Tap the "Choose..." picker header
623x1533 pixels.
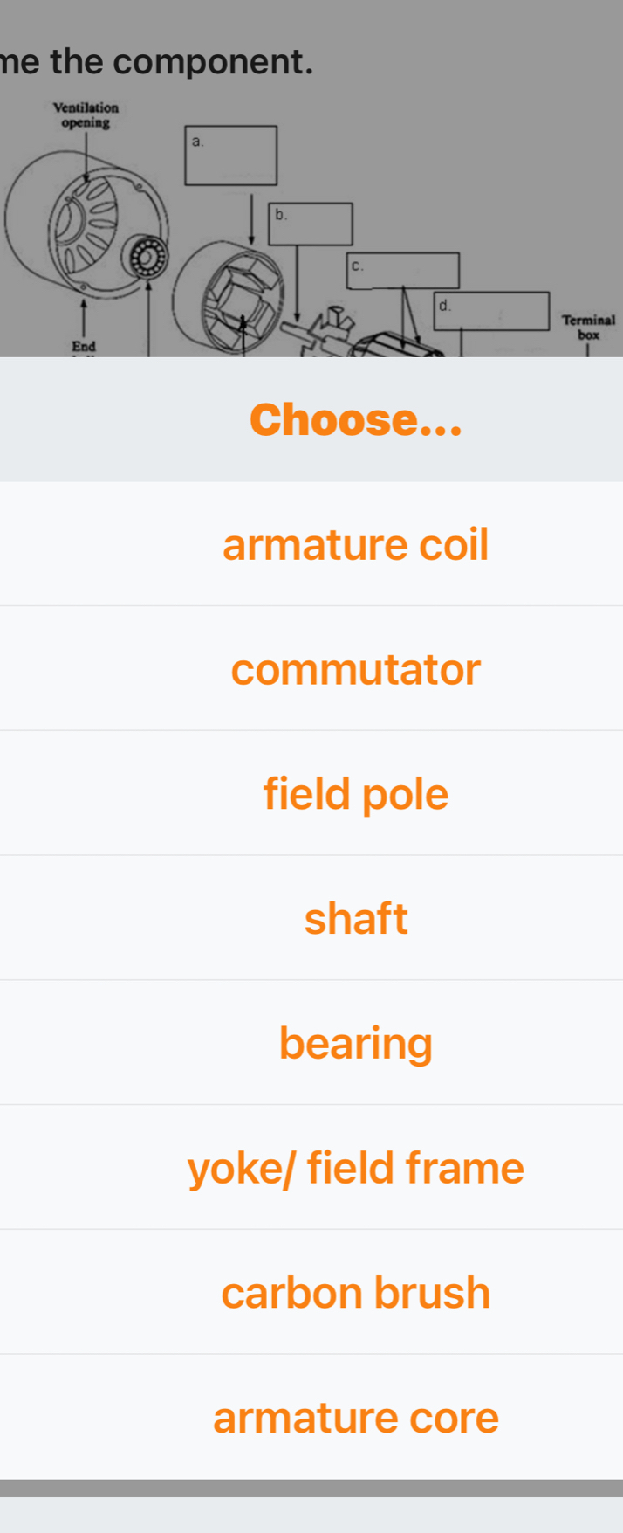pos(355,421)
